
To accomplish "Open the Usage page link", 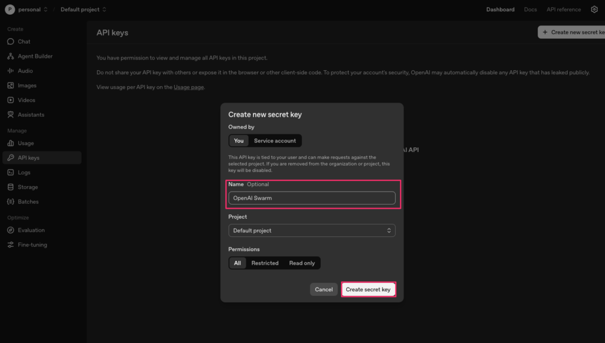I will coord(188,87).
